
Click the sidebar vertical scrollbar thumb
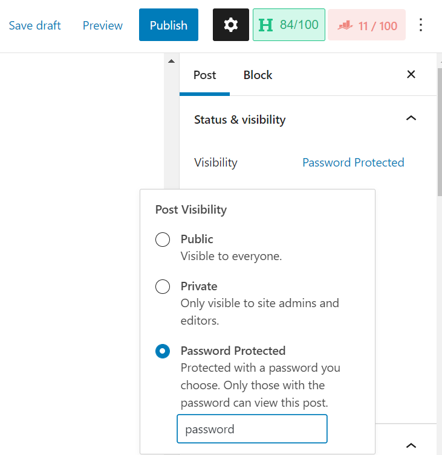(440, 132)
